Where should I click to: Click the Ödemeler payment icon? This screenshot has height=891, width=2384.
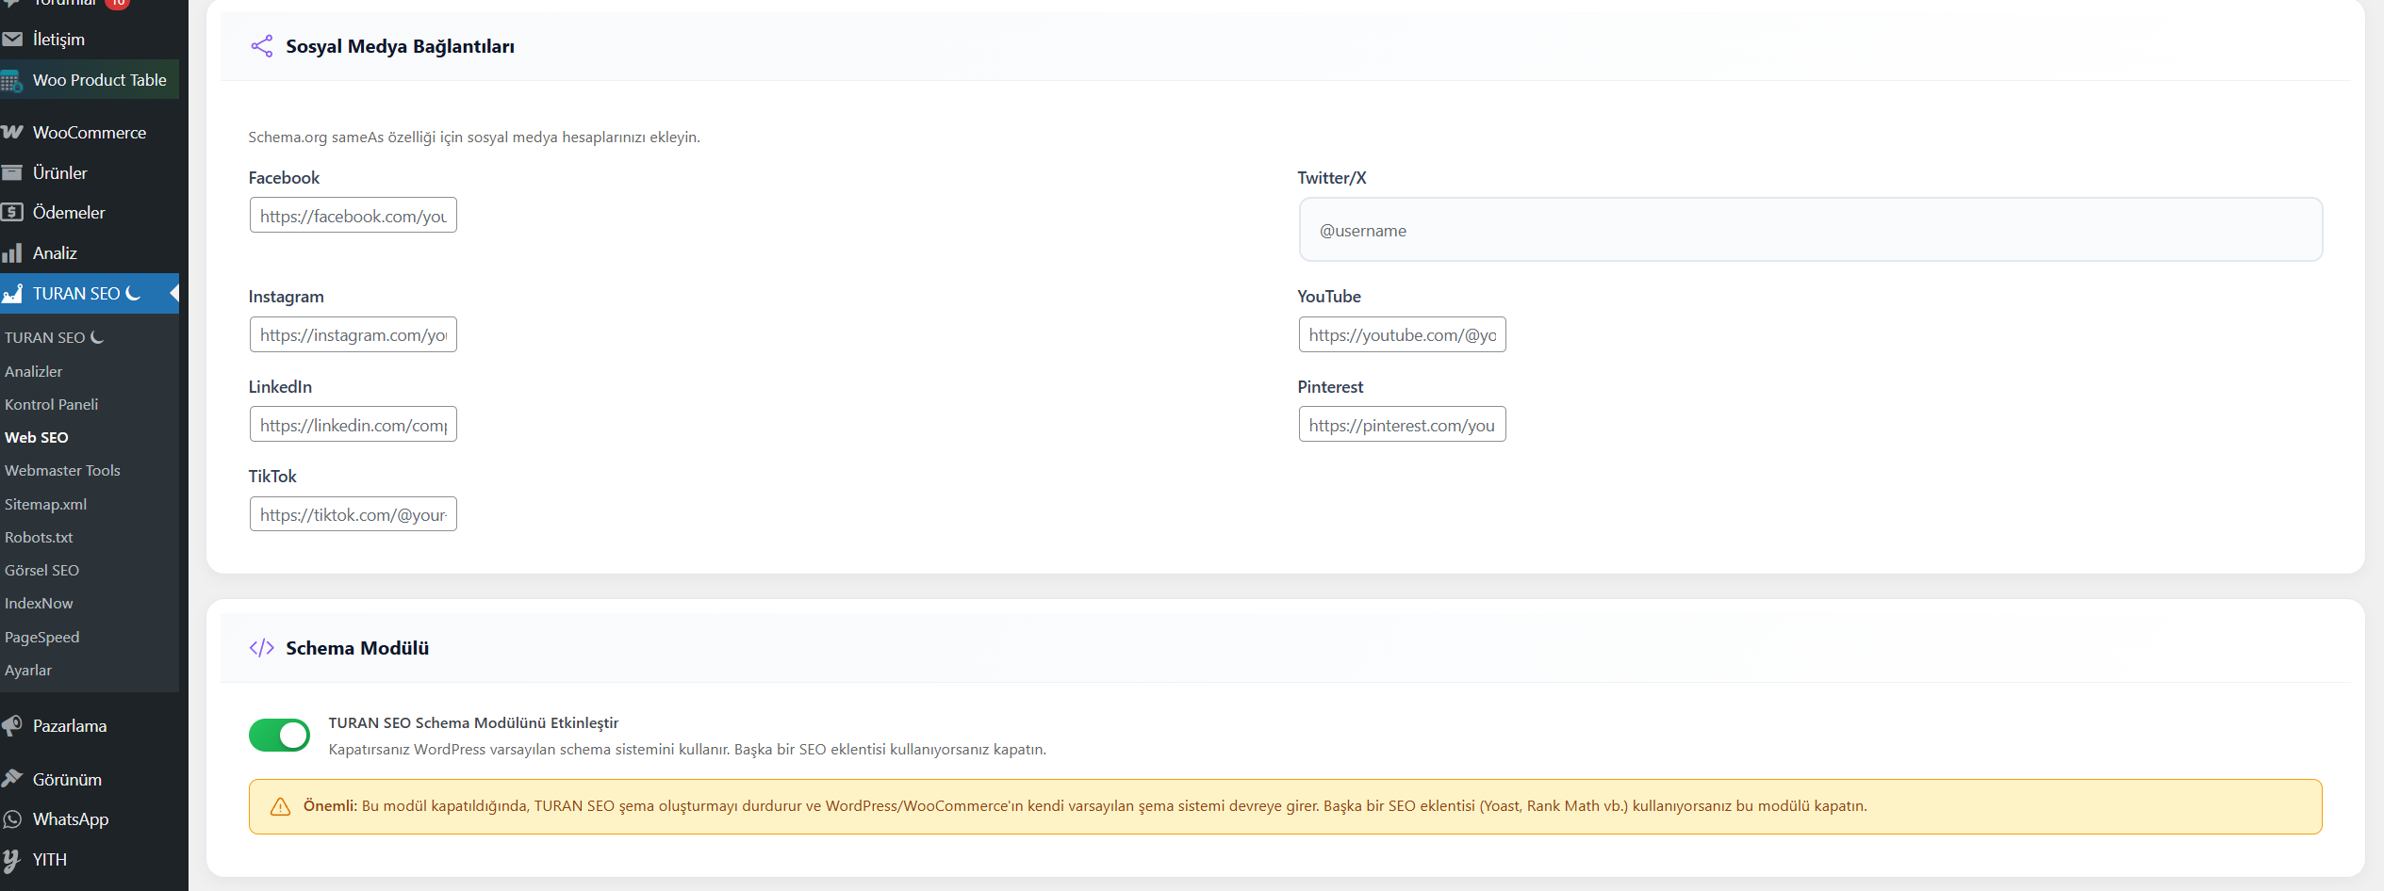(12, 213)
